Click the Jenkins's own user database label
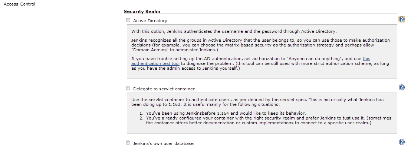 pyautogui.click(x=163, y=143)
